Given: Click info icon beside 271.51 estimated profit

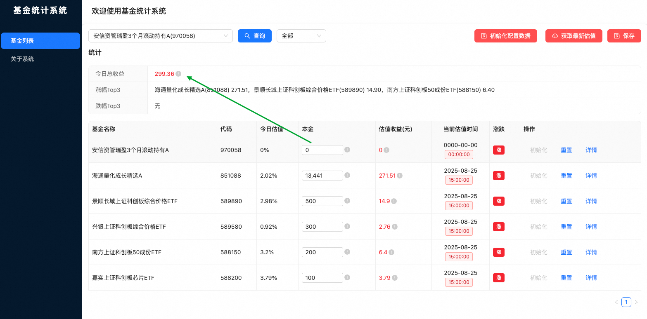Looking at the screenshot, I should tap(400, 176).
